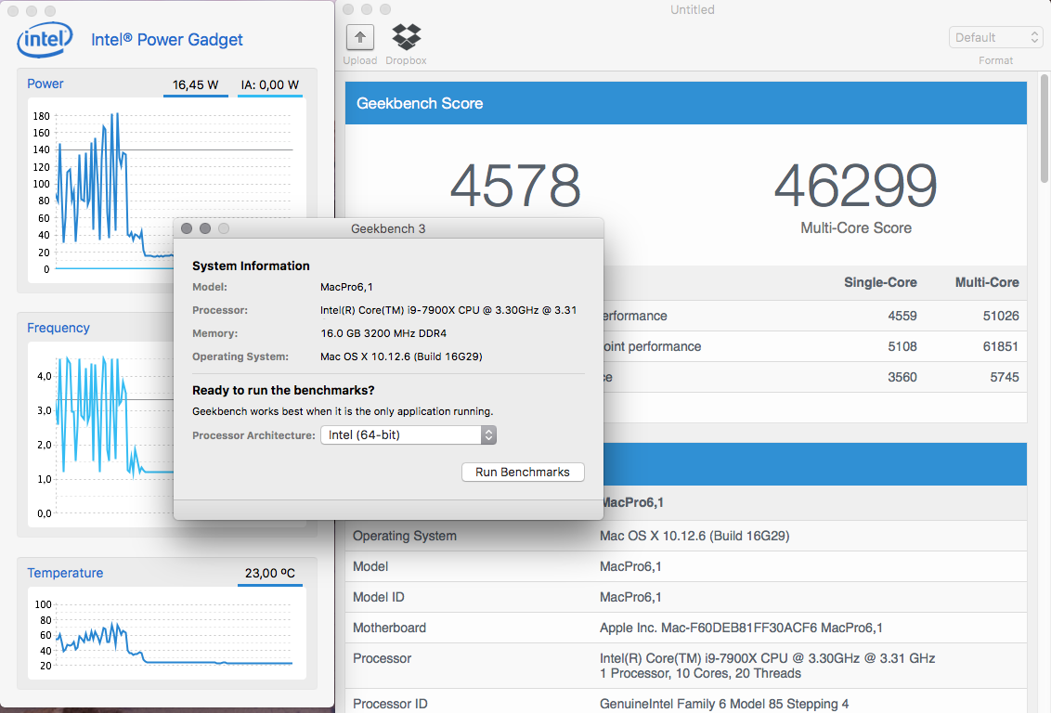Click the Upload arrow icon in the toolbar
Image resolution: width=1051 pixels, height=713 pixels.
360,37
